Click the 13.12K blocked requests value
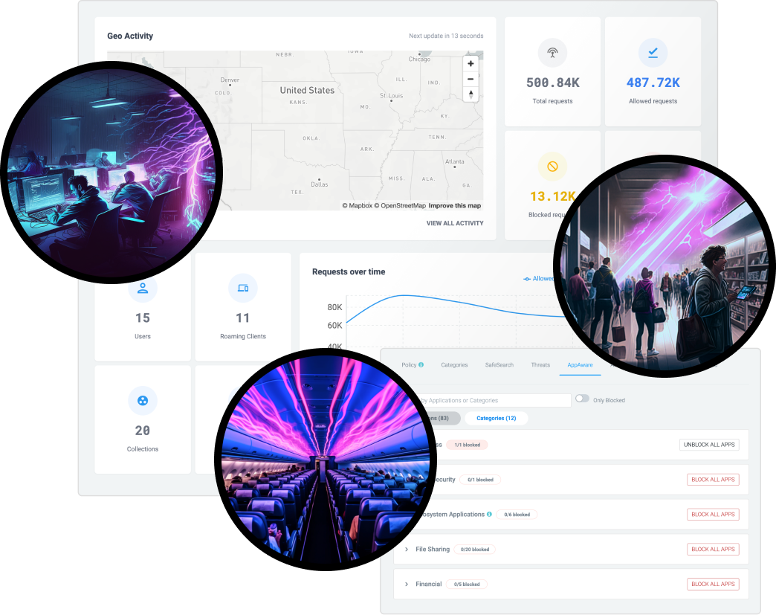 (552, 196)
